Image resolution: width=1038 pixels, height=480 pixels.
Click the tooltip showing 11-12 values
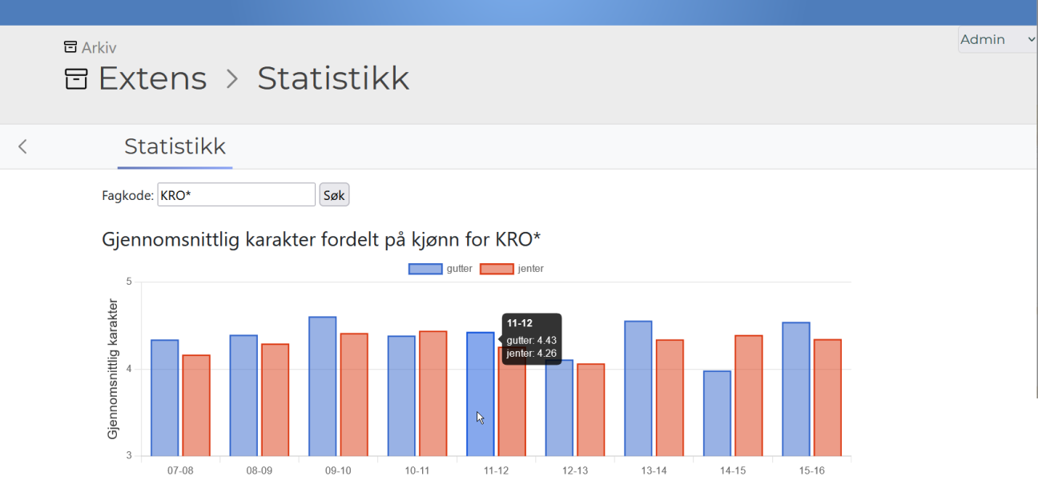pos(532,338)
